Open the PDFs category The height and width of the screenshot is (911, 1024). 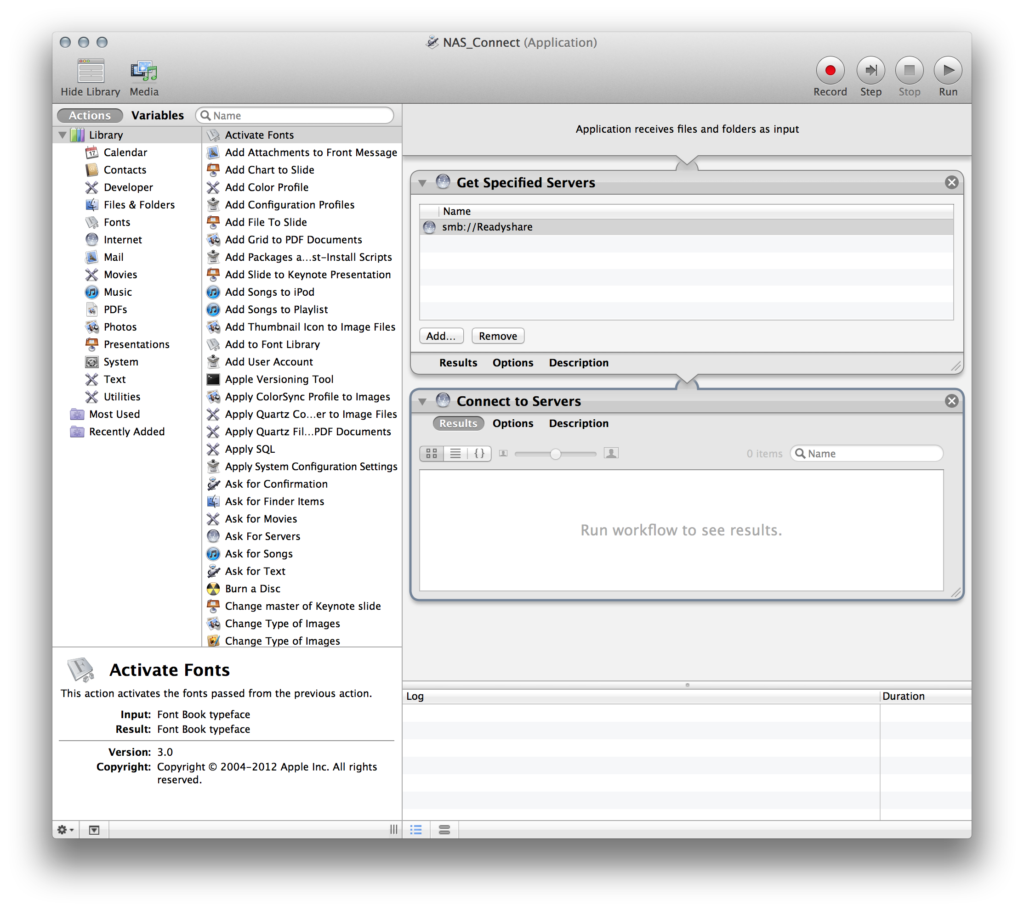(115, 309)
